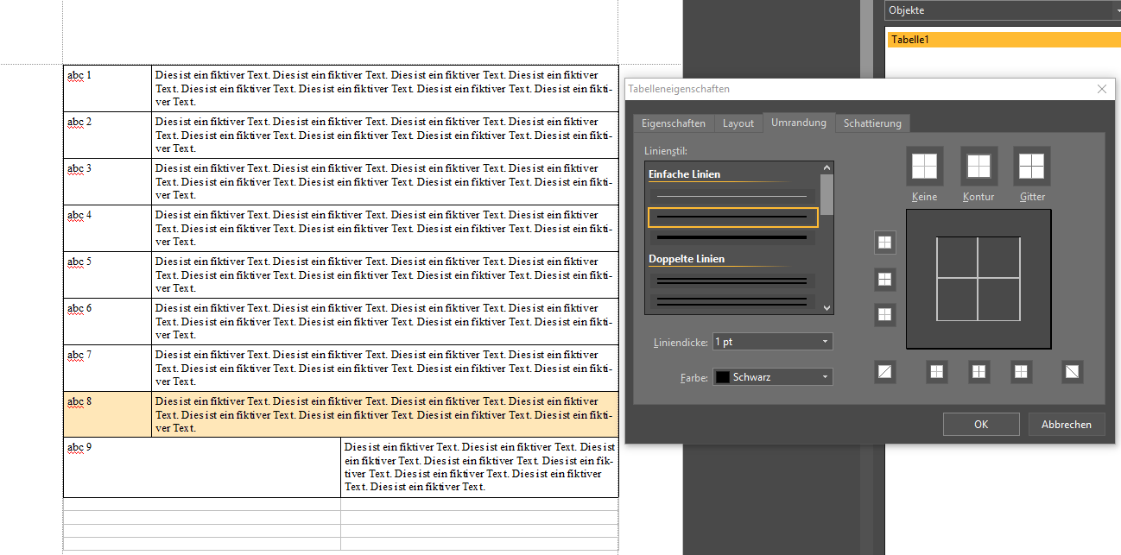Click the text cell beside 'abc 1'
This screenshot has height=555, width=1121.
tap(385, 88)
